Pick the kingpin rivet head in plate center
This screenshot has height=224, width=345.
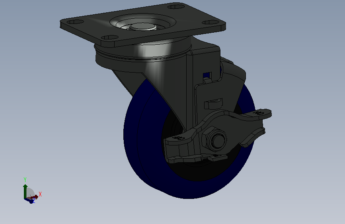[x=142, y=26]
